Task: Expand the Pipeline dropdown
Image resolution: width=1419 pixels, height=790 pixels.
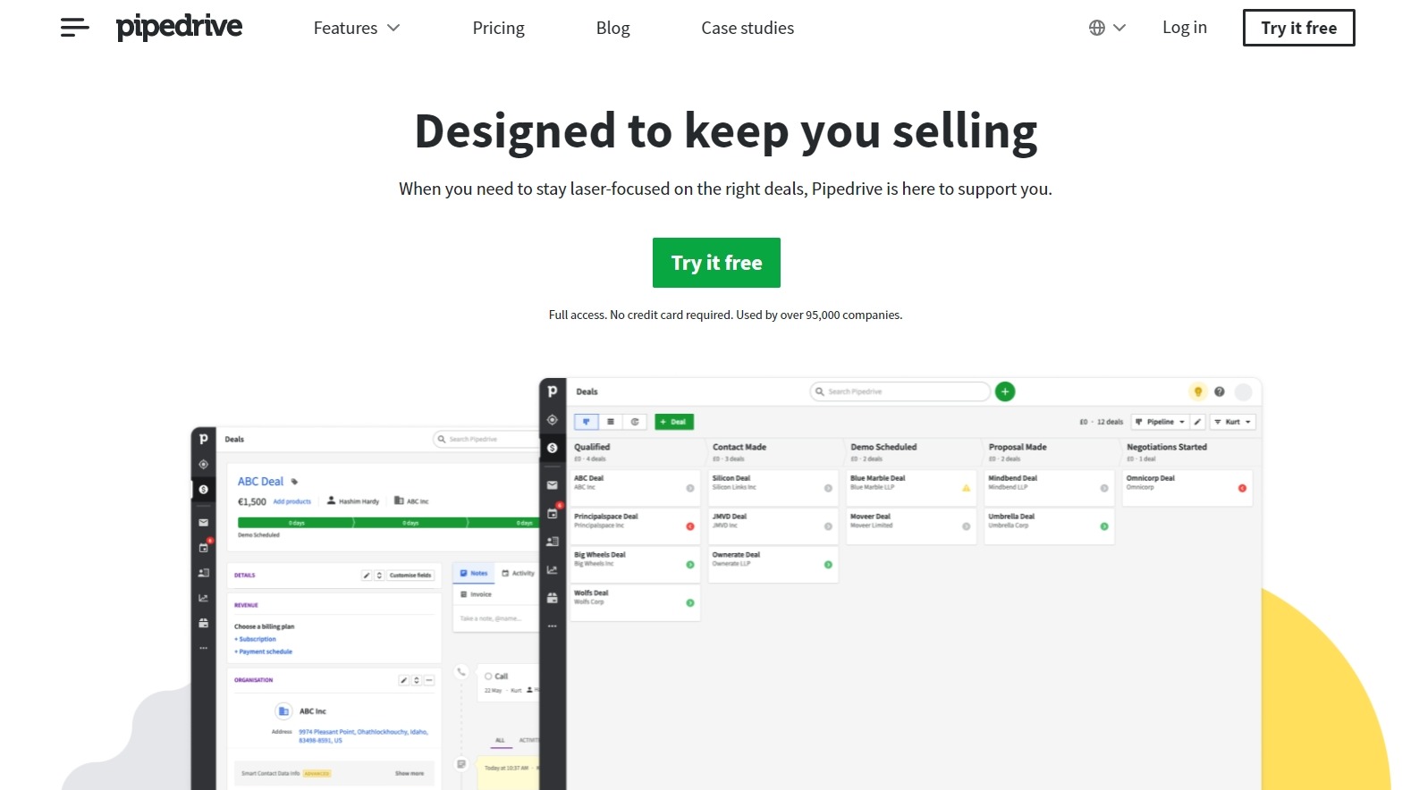Action: [1160, 422]
